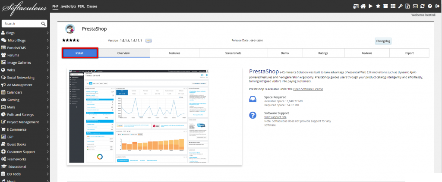Screen dimensions: 442x182
Task: Open all installations box icon
Action: pyautogui.click(x=385, y=6)
